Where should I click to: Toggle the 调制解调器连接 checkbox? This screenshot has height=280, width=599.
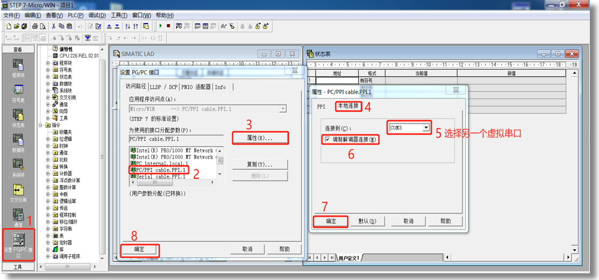pyautogui.click(x=327, y=140)
